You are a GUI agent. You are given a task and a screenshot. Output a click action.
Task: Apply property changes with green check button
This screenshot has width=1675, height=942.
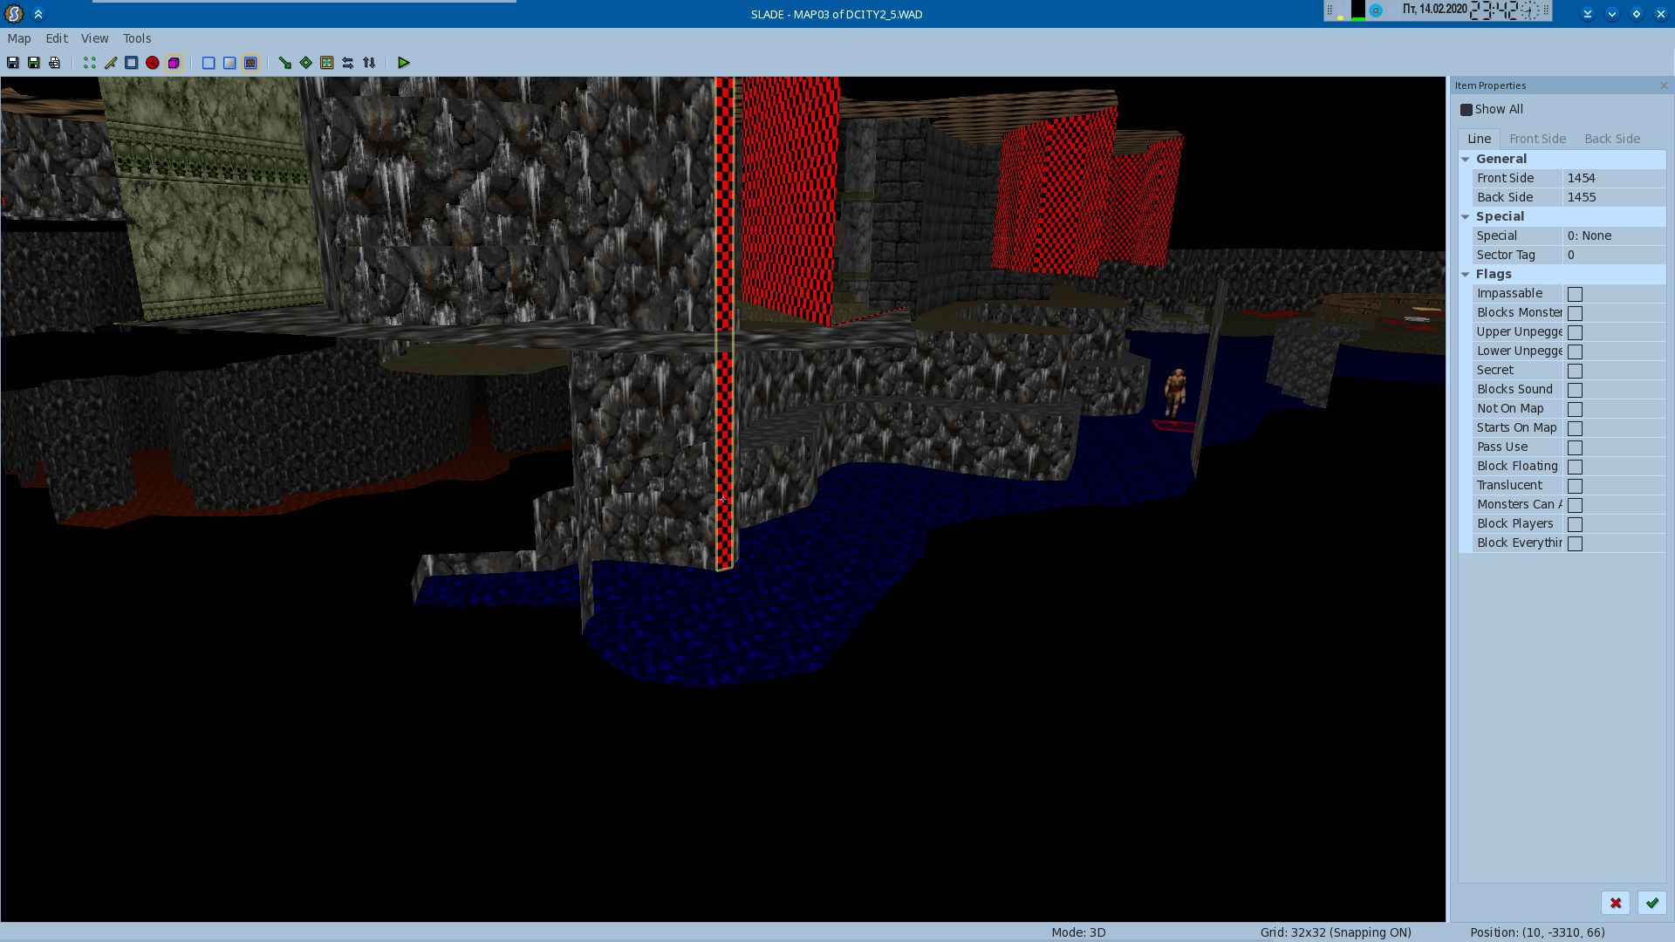click(x=1652, y=904)
